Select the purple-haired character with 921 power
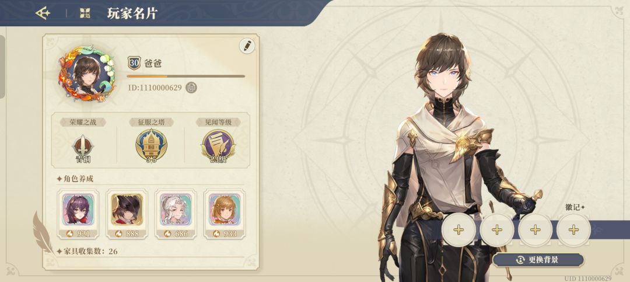The image size is (630, 282). pyautogui.click(x=78, y=214)
